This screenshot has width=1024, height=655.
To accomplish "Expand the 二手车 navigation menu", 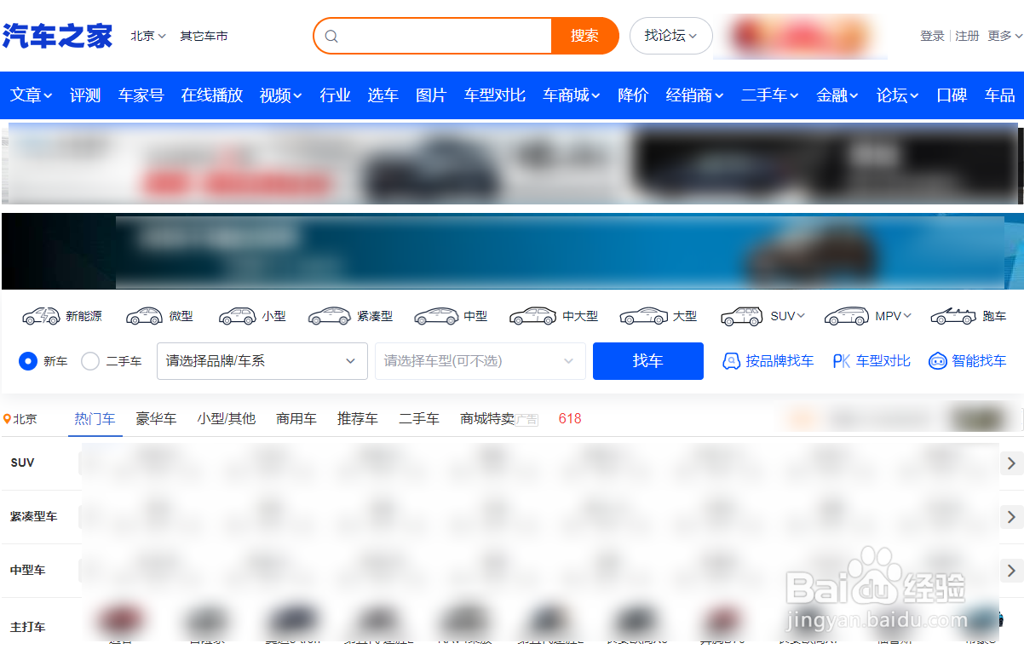I will point(770,95).
